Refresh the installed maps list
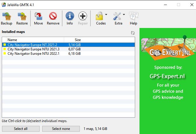Image resolution: width=196 pixels, height=134 pixels. (x=133, y=33)
